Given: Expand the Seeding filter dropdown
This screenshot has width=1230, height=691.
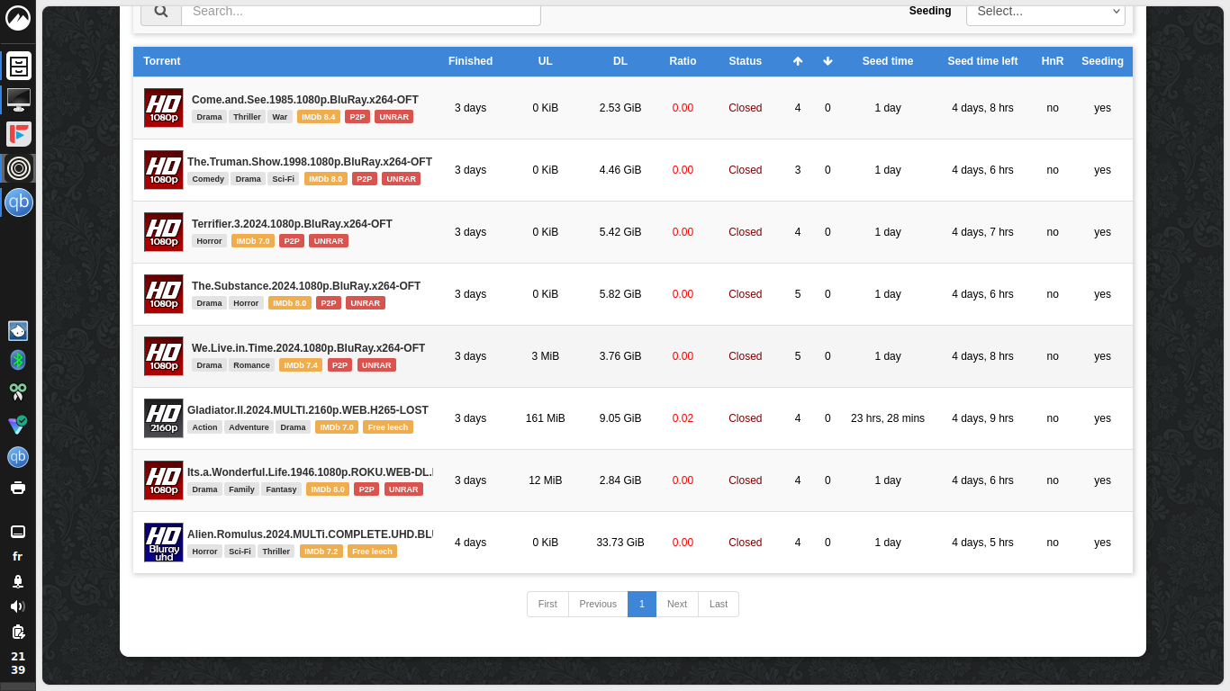Looking at the screenshot, I should coord(1045,12).
